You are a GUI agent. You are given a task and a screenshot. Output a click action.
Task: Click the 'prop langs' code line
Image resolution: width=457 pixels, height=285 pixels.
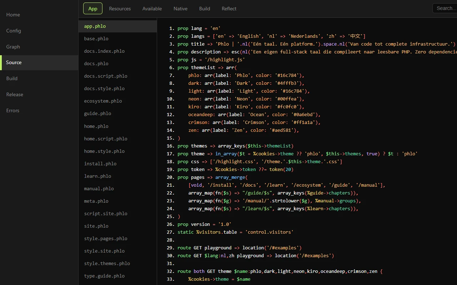coord(271,36)
